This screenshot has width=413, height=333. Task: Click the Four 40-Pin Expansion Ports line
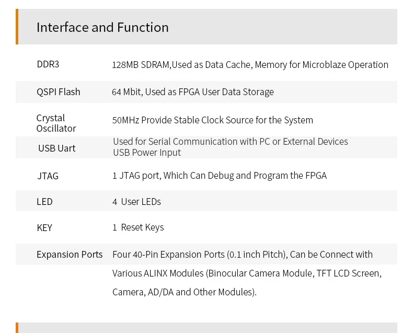tap(242, 255)
